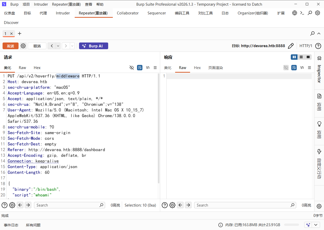Image resolution: width=324 pixels, height=230 pixels.
Task: Toggle \n display in response panel
Action: [302, 67]
